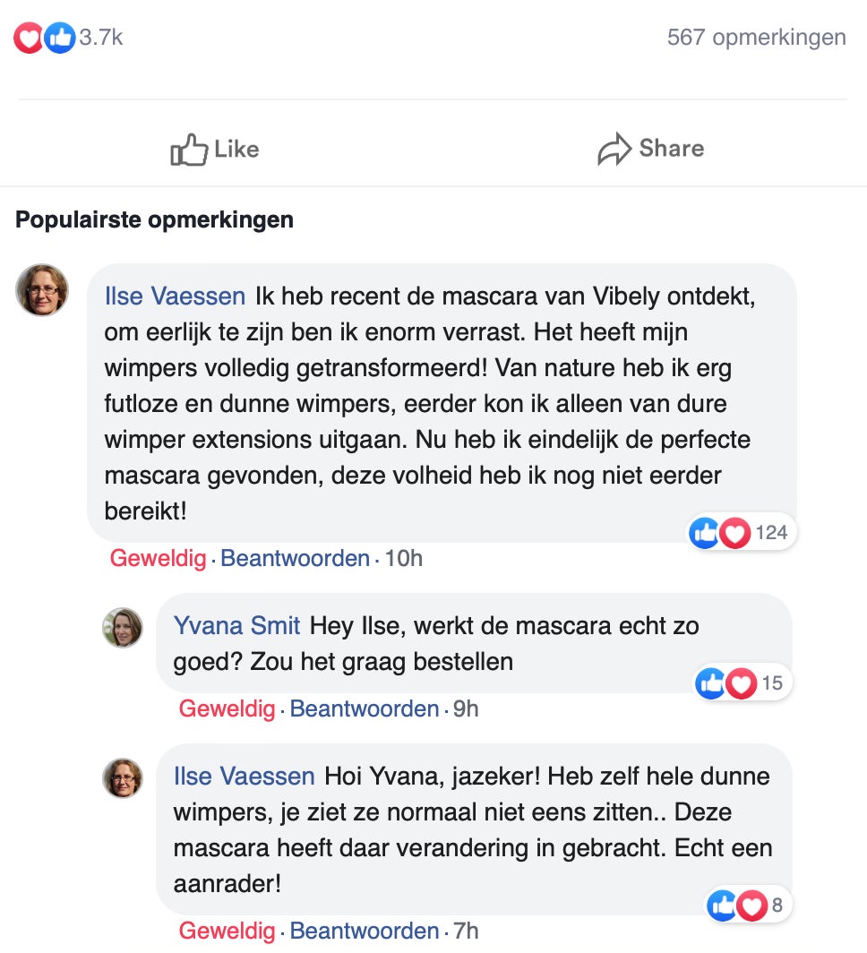This screenshot has height=953, width=867.
Task: Click the heart reaction icon beside 3.7k
Action: [28, 38]
